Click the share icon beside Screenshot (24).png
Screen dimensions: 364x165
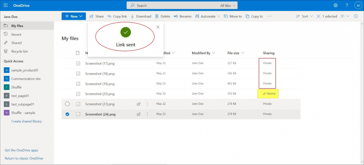pyautogui.click(x=139, y=114)
